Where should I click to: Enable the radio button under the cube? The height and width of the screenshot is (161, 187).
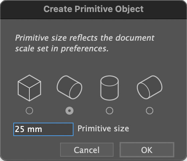[x=29, y=111]
